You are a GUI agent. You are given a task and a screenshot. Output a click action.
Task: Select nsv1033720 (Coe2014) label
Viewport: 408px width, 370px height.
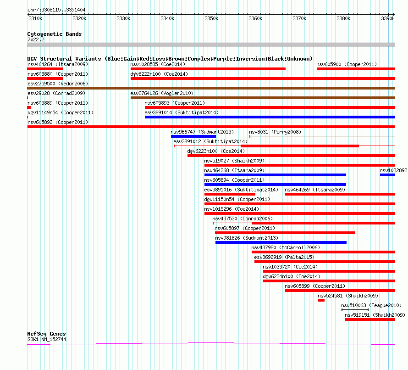[290, 267]
